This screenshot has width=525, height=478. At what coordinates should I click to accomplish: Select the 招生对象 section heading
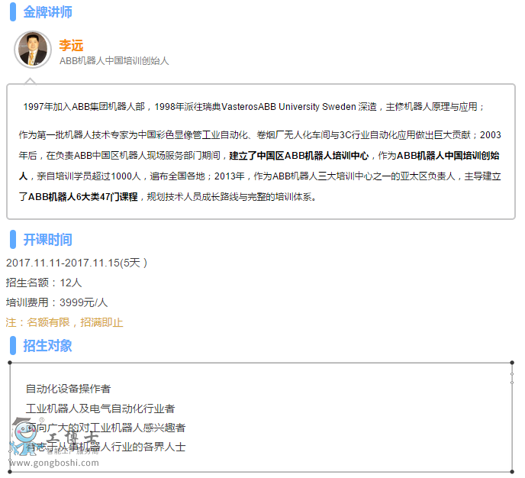coord(48,345)
